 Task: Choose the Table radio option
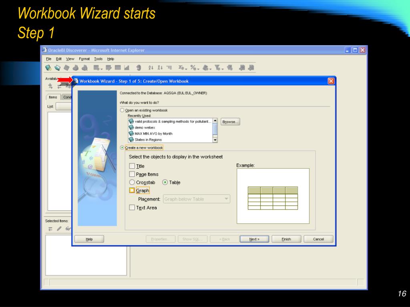165,182
